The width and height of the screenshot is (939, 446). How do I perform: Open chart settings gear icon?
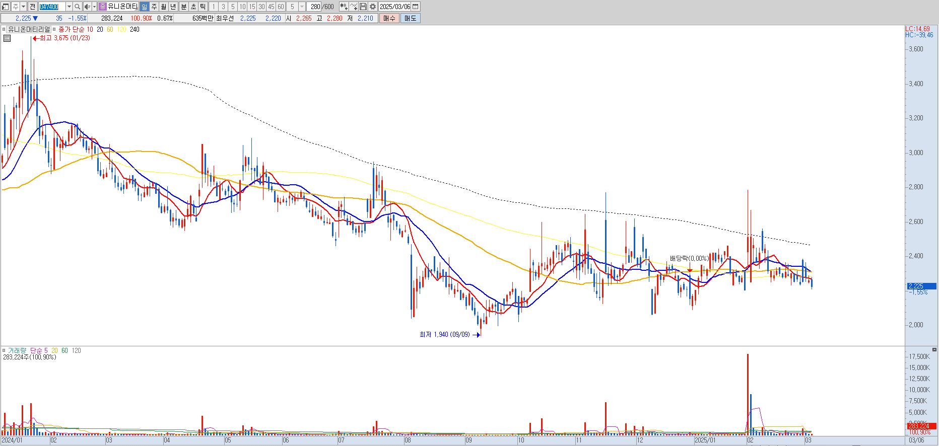pyautogui.click(x=372, y=7)
